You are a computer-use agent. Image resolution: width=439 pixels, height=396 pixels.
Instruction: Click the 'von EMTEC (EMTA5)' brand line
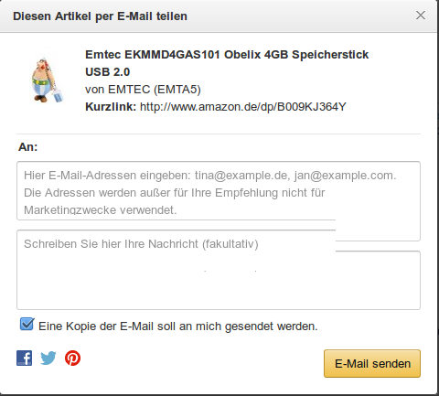[x=143, y=90]
